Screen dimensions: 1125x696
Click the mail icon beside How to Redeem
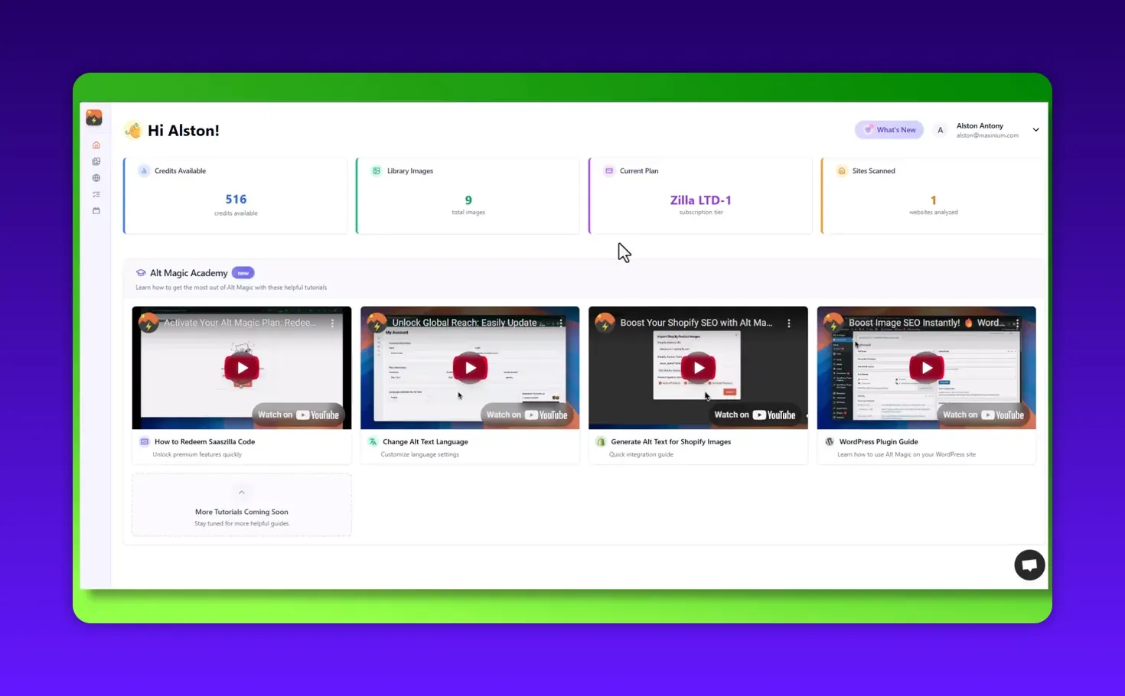click(x=145, y=441)
